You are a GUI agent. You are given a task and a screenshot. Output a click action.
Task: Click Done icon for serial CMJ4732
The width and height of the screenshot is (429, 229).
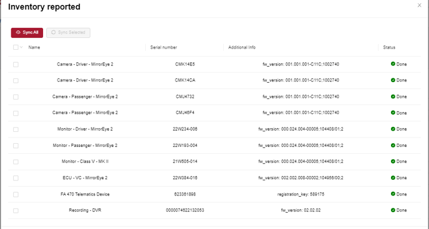[x=393, y=96]
